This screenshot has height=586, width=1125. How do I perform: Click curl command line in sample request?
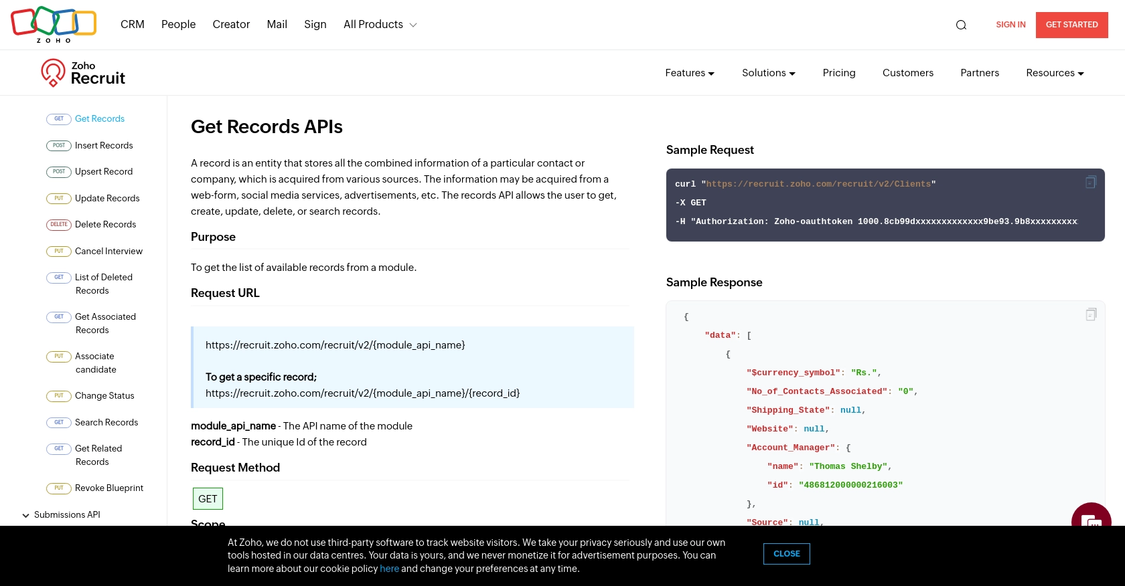[x=806, y=184]
